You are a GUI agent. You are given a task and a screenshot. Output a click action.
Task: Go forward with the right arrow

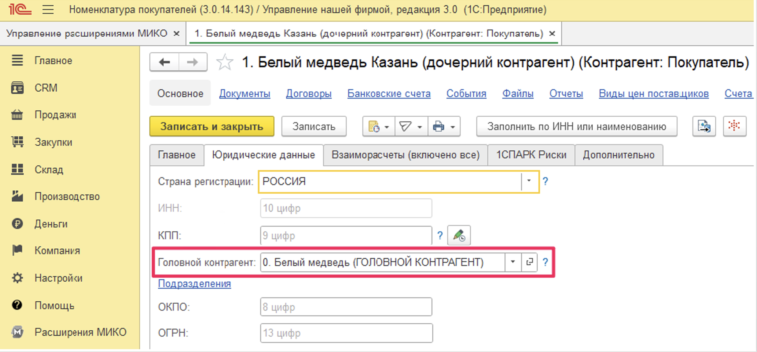(x=193, y=62)
